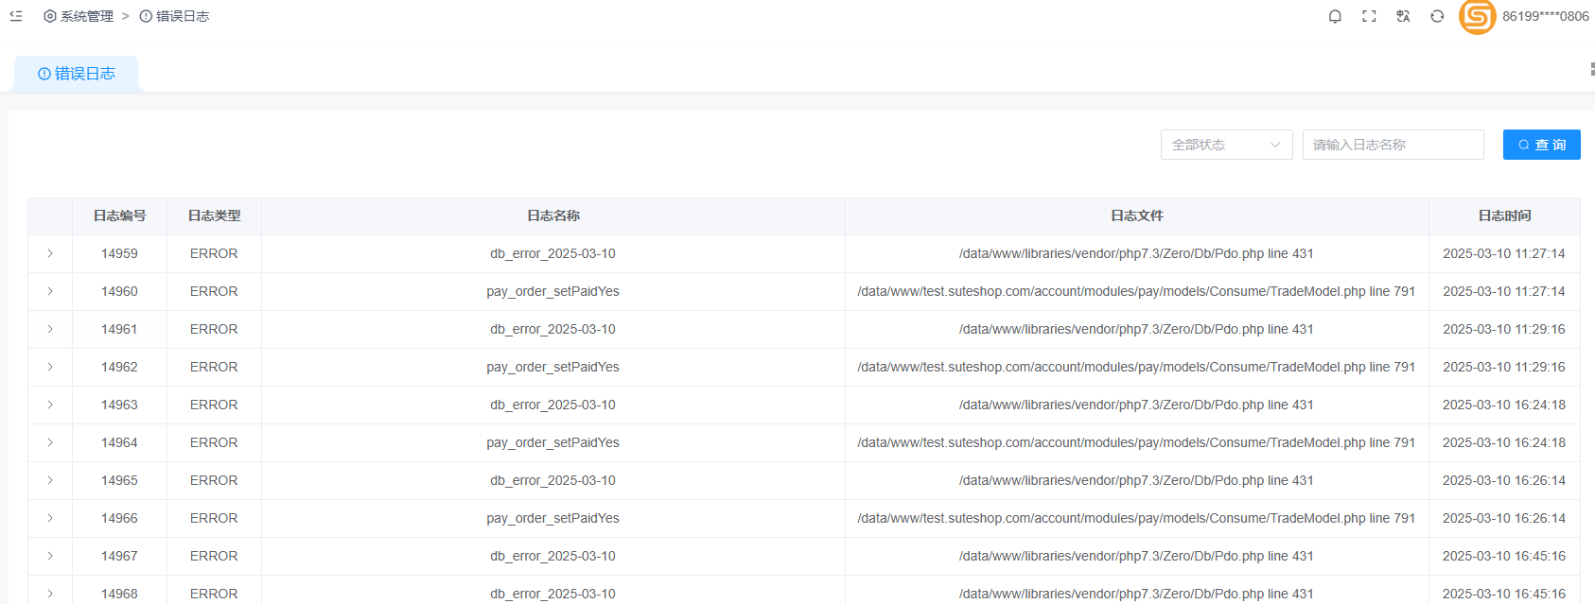Image resolution: width=1595 pixels, height=604 pixels.
Task: Collapse the sidebar menu icon
Action: point(16,16)
